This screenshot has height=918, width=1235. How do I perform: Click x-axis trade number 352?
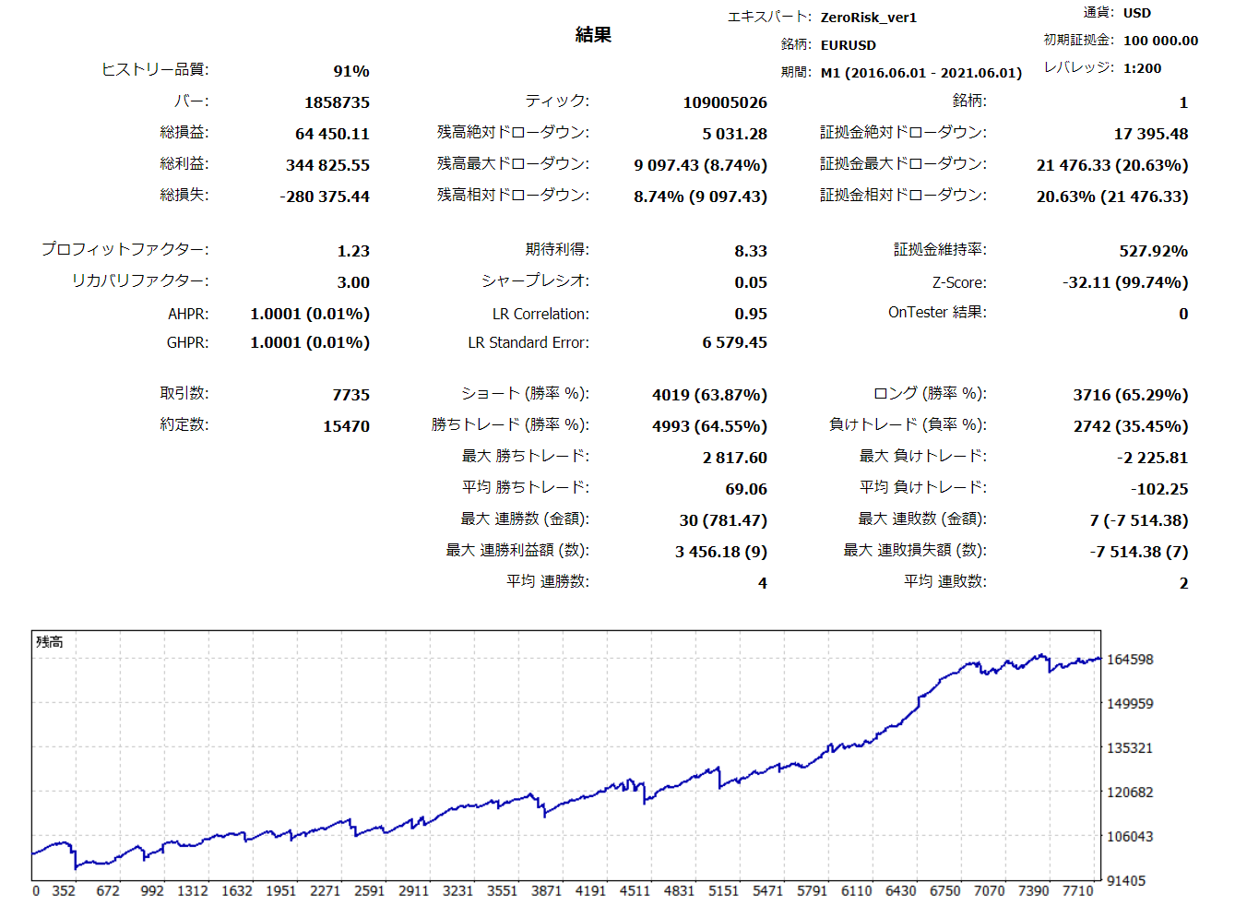64,891
